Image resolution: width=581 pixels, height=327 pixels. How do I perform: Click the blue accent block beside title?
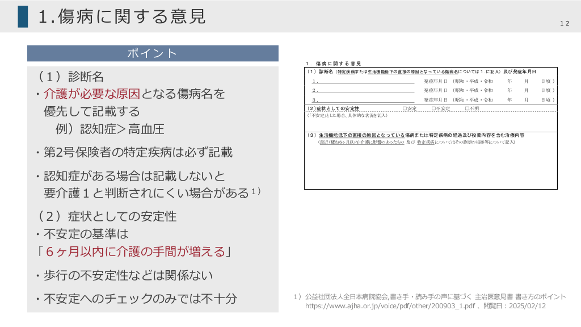pos(23,16)
